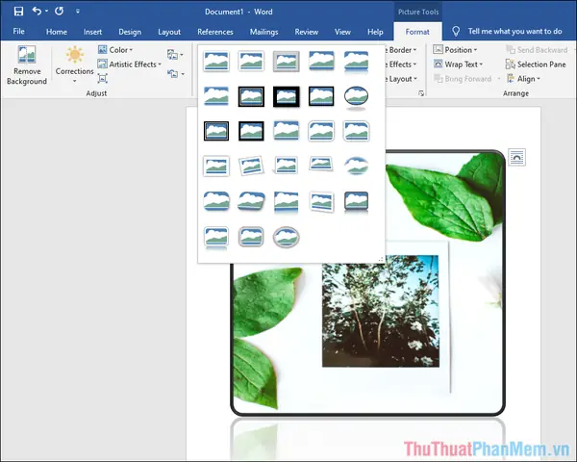Select Moderate Frame, Black picture style

251,131
